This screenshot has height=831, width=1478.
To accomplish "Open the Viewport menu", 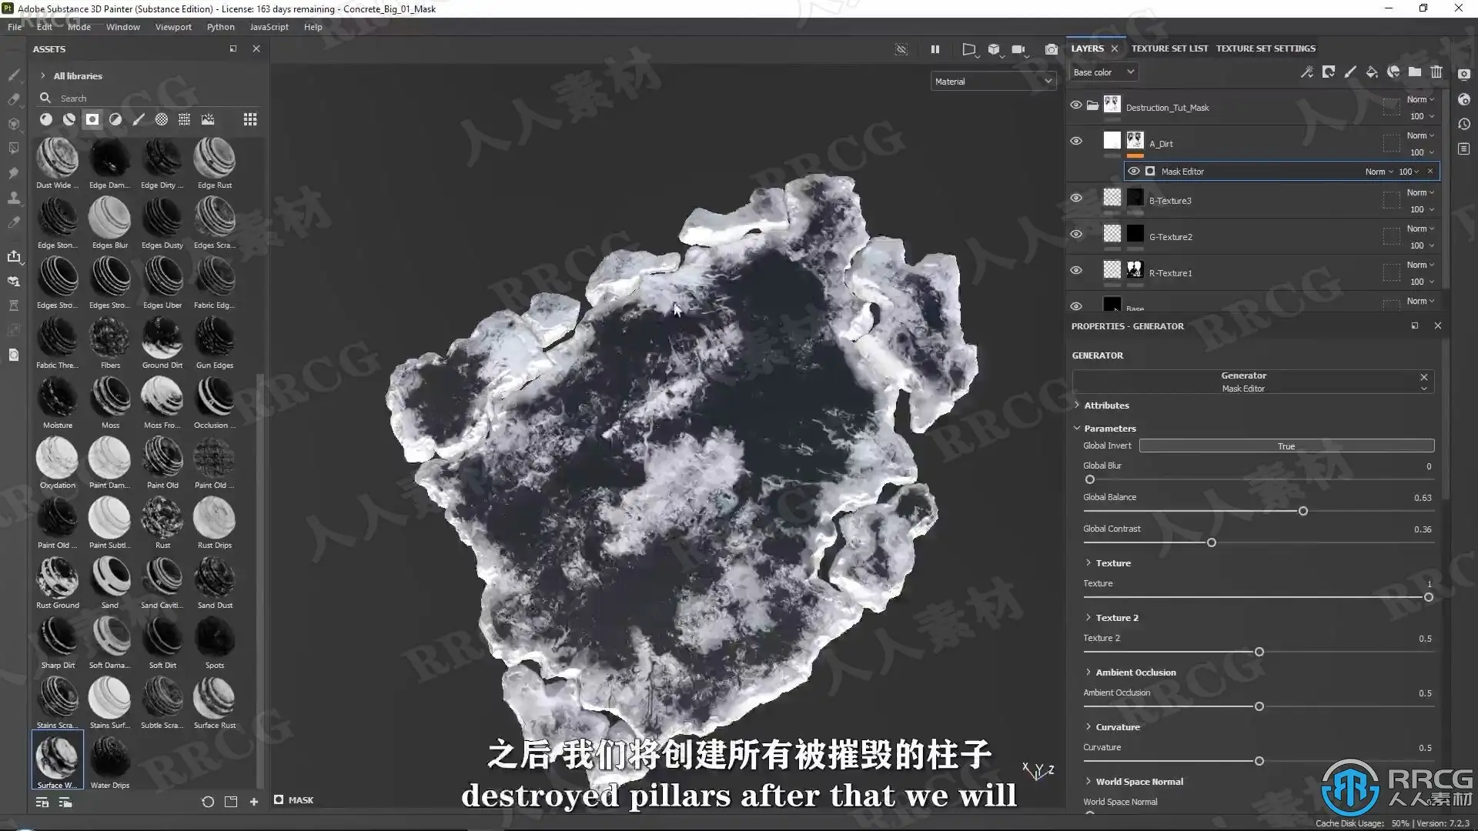I will [x=173, y=27].
